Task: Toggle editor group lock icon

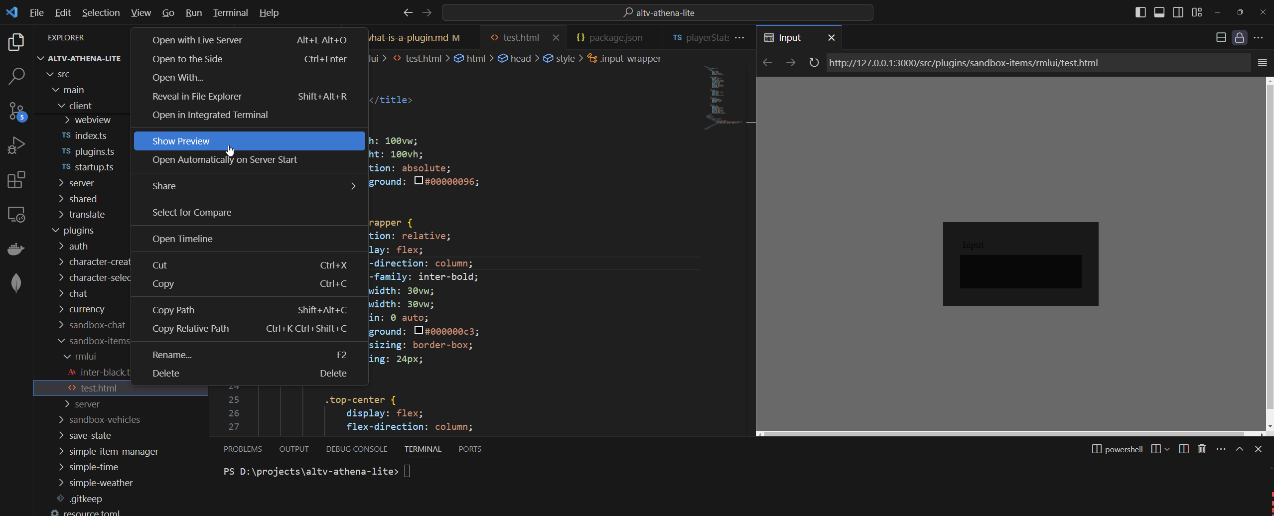Action: click(x=1239, y=38)
